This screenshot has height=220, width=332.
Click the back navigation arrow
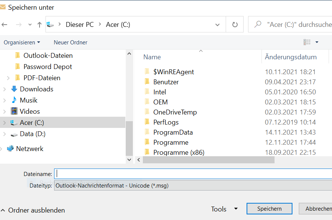(4, 25)
